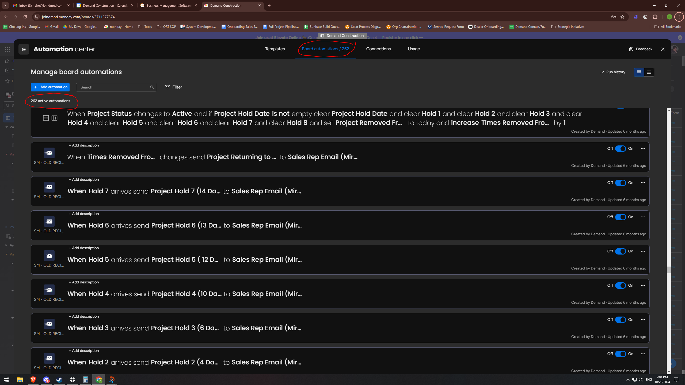Image resolution: width=685 pixels, height=385 pixels.
Task: Add description to Hold 2 automation
Action: 84,351
